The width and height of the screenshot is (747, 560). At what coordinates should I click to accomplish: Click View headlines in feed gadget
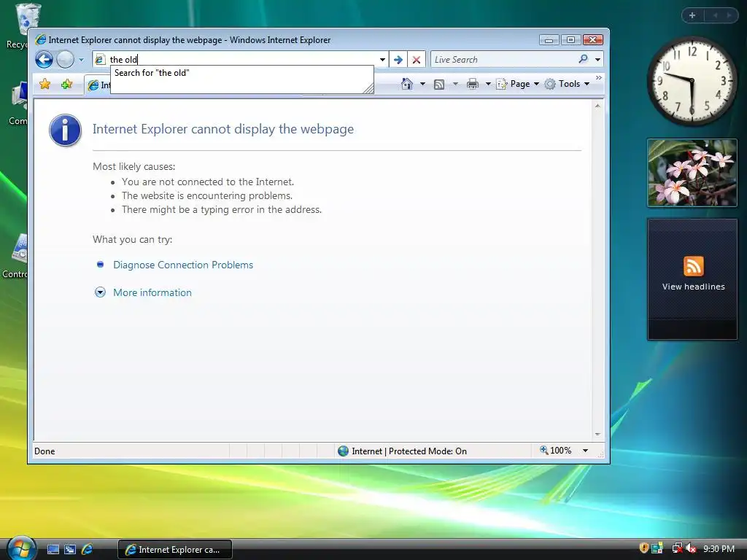point(693,287)
